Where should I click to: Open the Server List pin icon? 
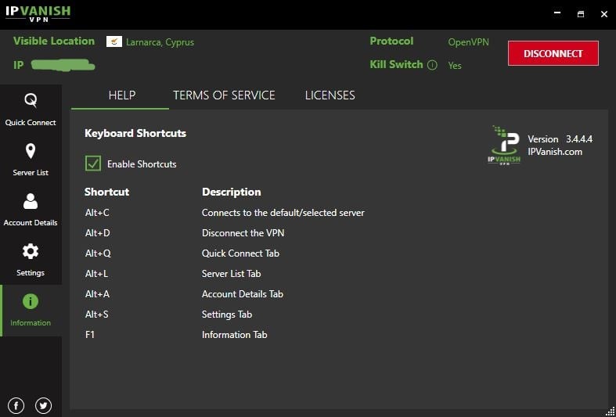31,151
